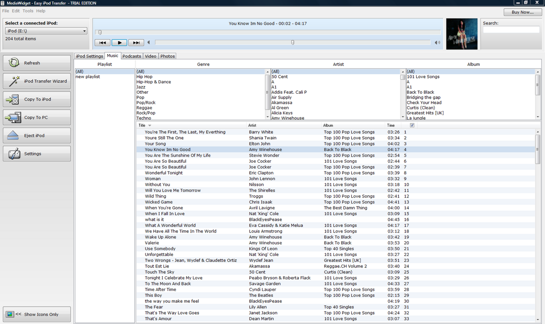Click the Refresh button label

coord(32,63)
